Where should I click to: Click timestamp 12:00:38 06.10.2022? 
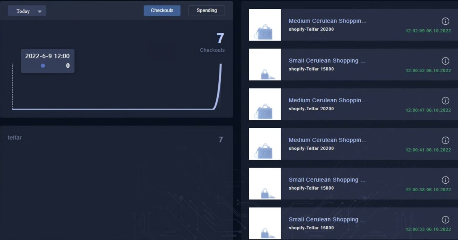(x=428, y=190)
